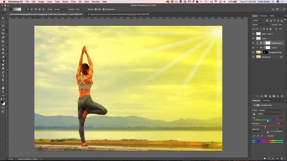The image size is (287, 161).
Task: Delete adjustment with Properties panel trash icon
Action: 282,159
